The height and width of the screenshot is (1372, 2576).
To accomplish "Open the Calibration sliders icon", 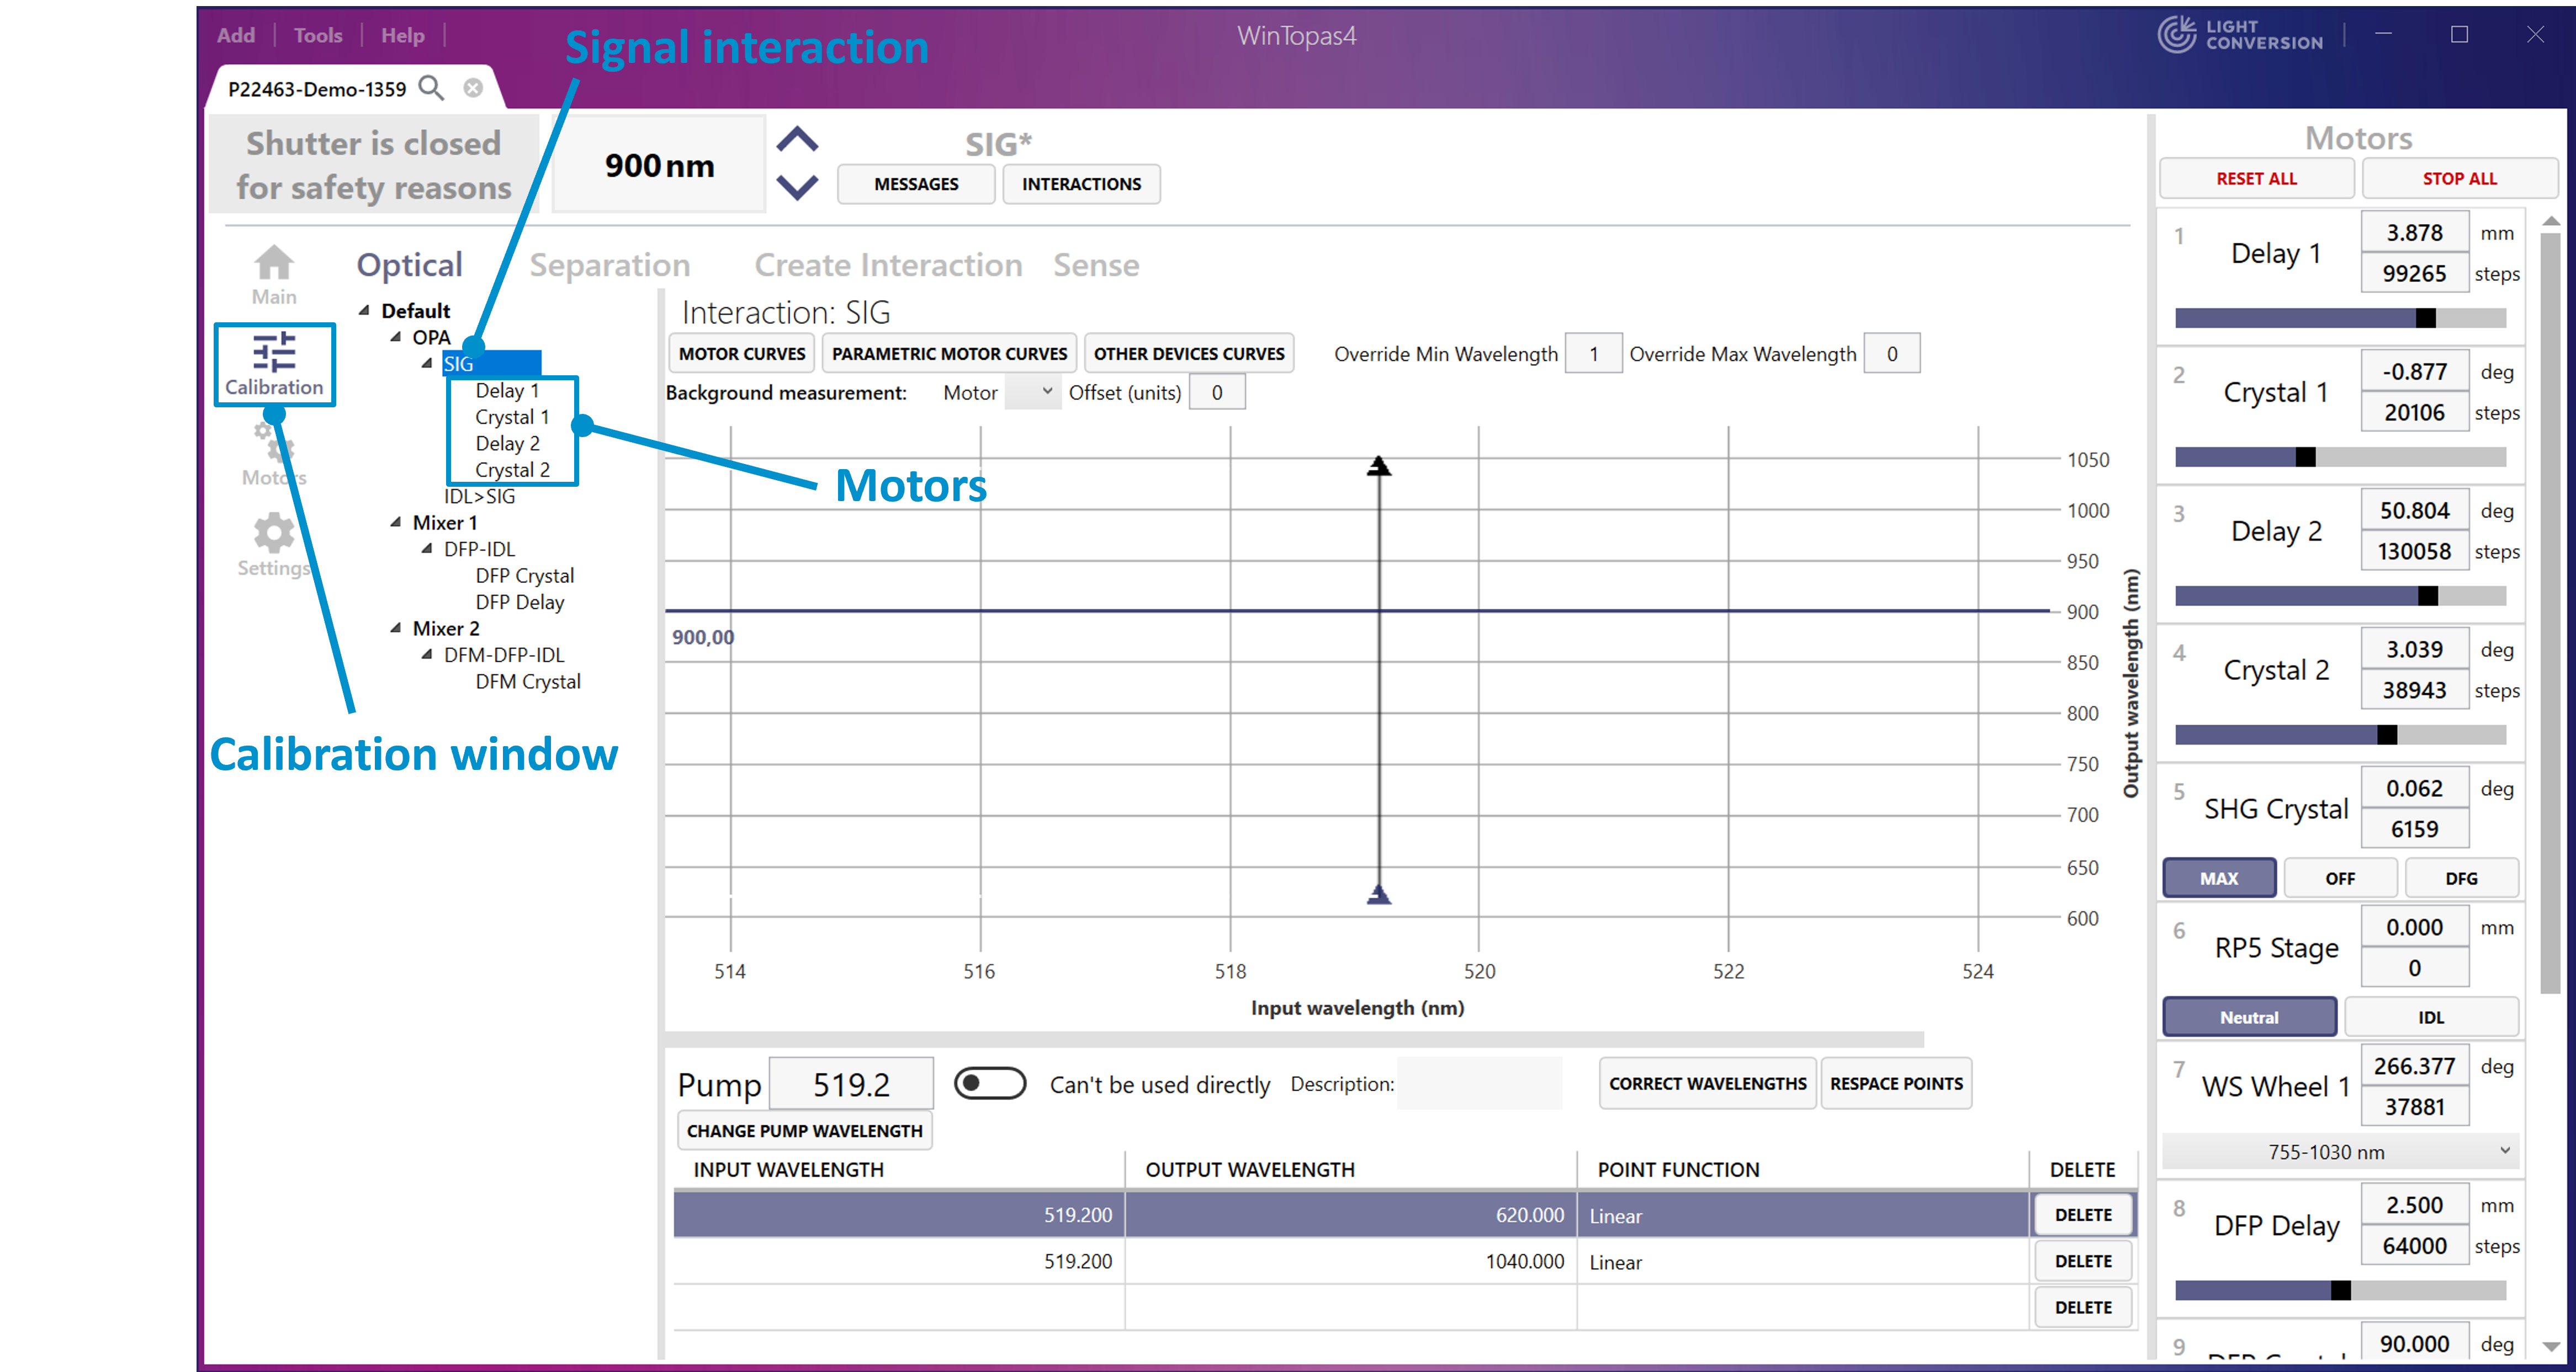I will (x=273, y=351).
